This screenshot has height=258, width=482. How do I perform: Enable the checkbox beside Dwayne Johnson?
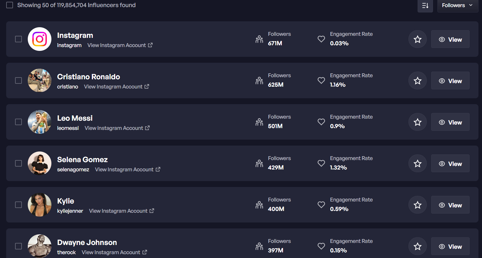pyautogui.click(x=18, y=246)
